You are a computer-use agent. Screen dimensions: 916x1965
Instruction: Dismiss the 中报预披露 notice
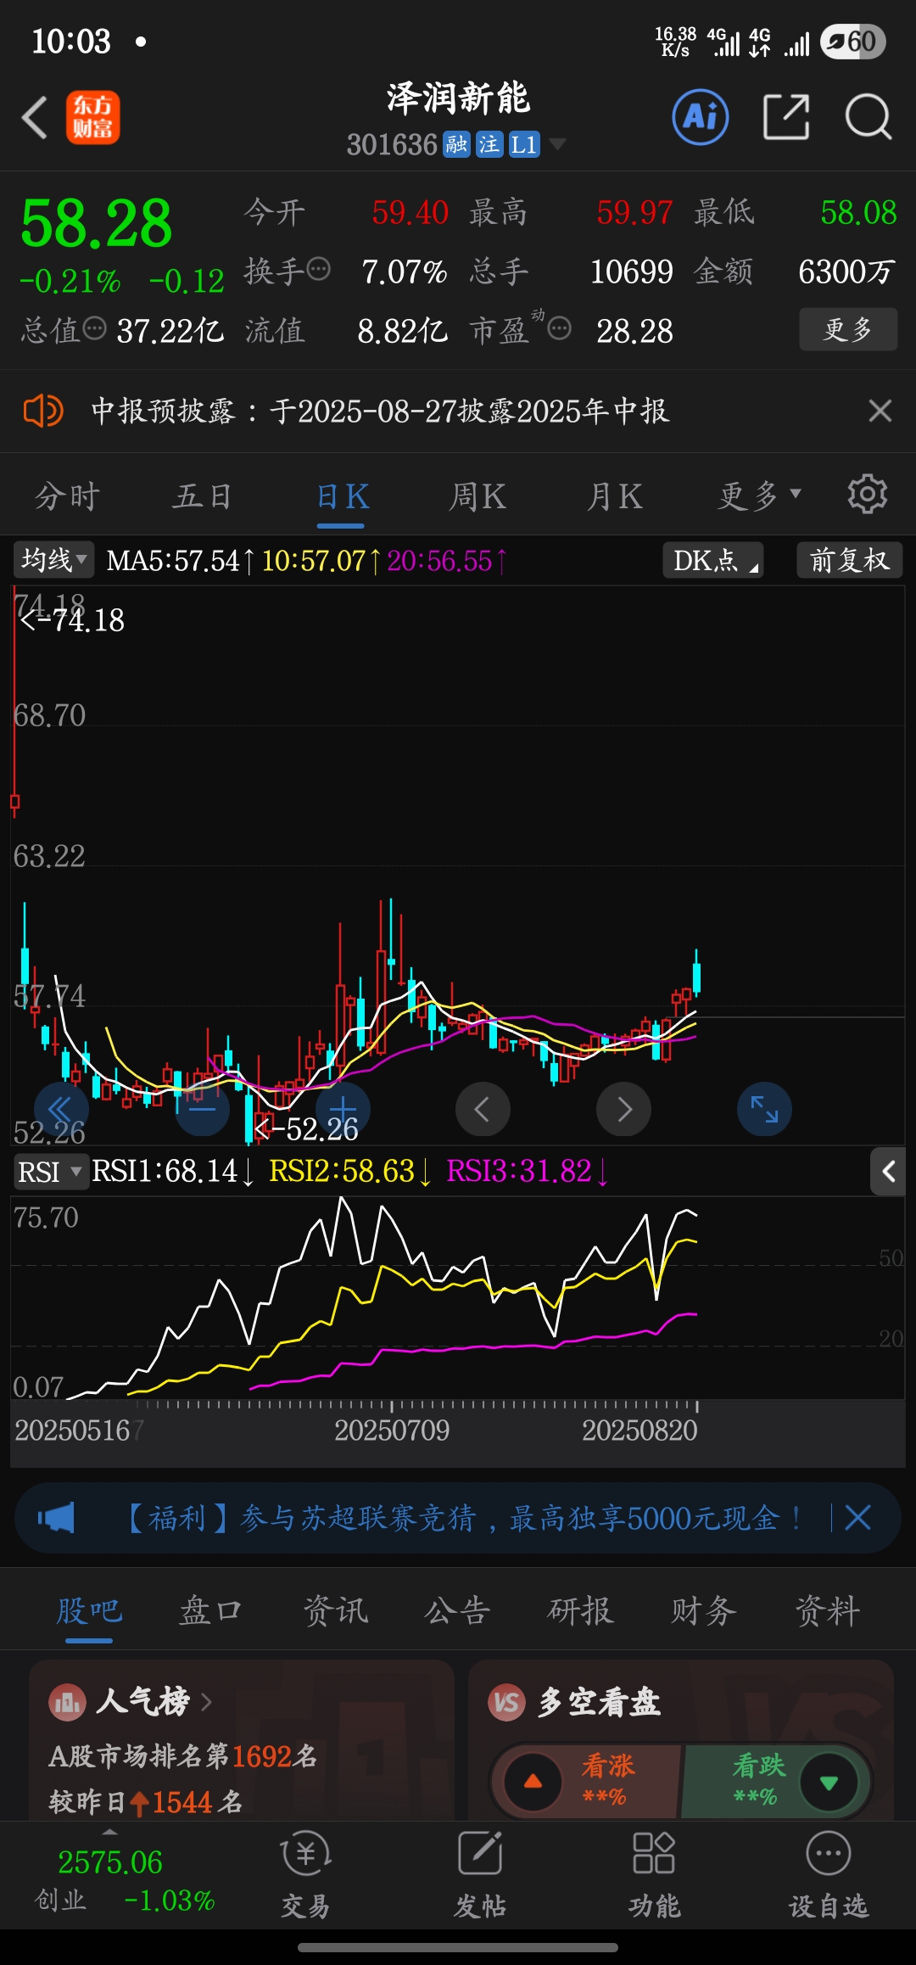point(880,411)
